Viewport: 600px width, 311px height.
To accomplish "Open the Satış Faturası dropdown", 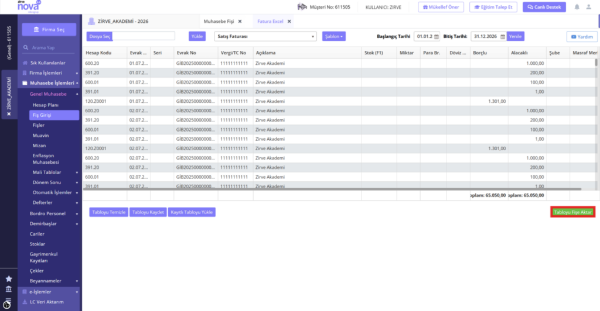I will click(x=265, y=37).
